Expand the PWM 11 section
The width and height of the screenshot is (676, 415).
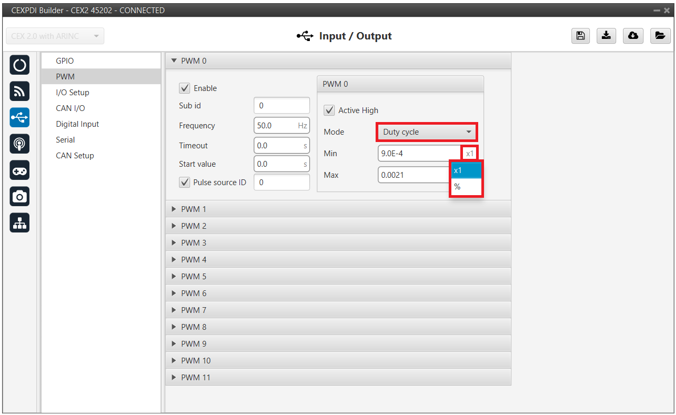[196, 378]
